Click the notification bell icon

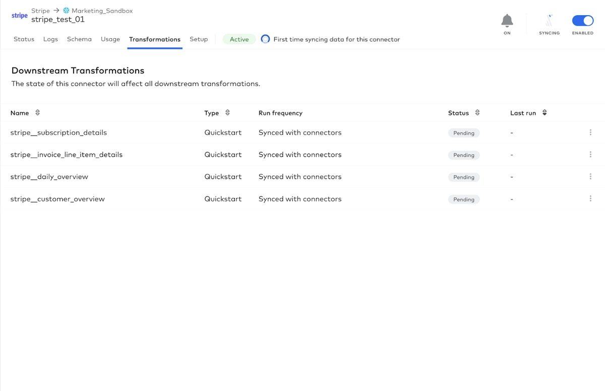507,21
